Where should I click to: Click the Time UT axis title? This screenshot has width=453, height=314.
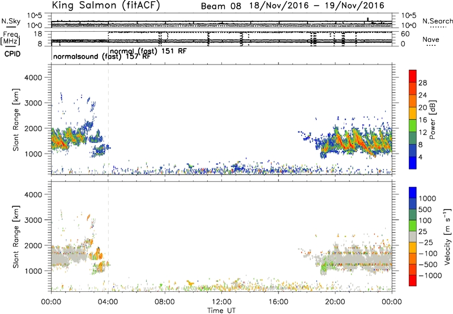221,311
